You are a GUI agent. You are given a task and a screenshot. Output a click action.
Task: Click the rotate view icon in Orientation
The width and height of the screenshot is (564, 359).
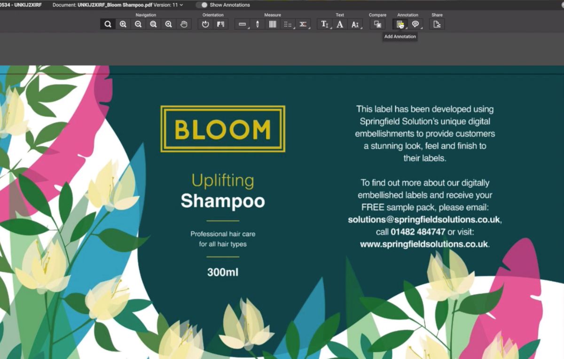click(205, 24)
